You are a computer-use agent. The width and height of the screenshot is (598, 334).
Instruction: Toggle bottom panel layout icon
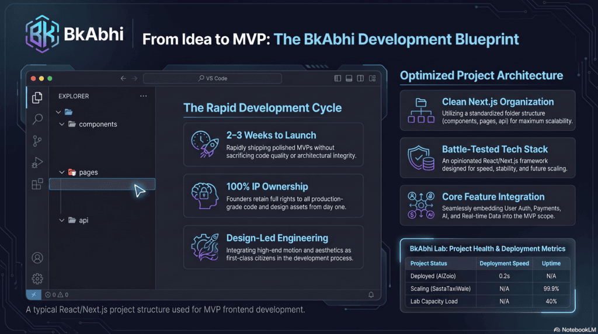[x=349, y=78]
